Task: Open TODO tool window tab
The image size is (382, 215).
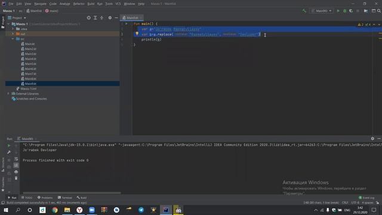Action: pyautogui.click(x=27, y=198)
